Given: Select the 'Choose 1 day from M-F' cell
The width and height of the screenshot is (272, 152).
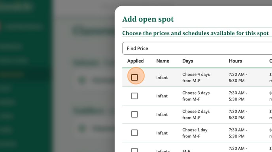Looking at the screenshot, I should 195,133.
